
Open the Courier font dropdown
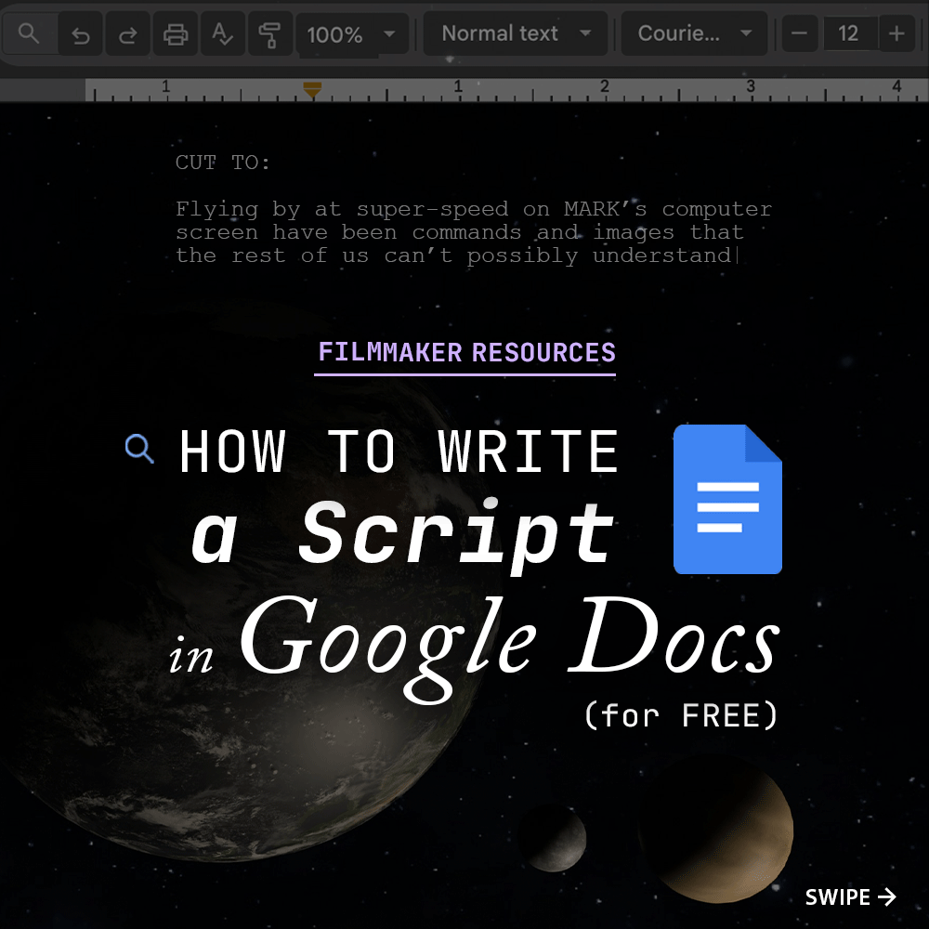[694, 33]
